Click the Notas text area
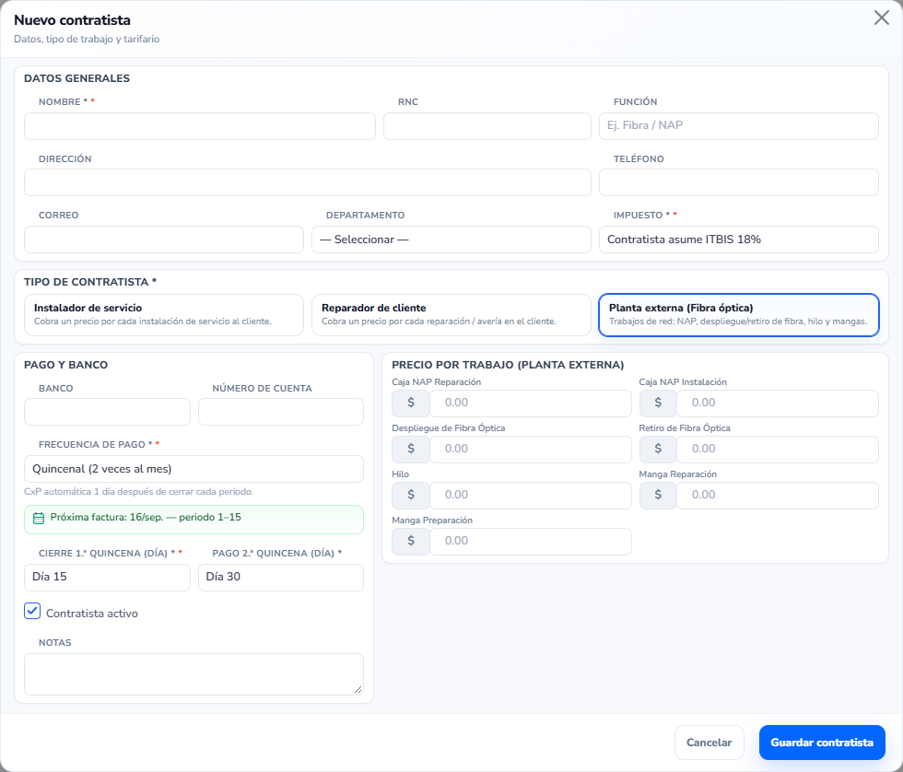This screenshot has height=772, width=903. tap(193, 674)
